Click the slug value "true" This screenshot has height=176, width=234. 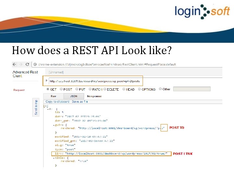70,145
